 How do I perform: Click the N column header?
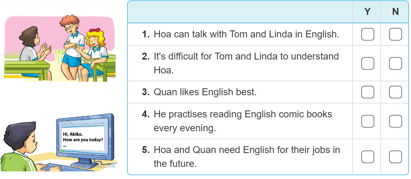[x=395, y=12]
